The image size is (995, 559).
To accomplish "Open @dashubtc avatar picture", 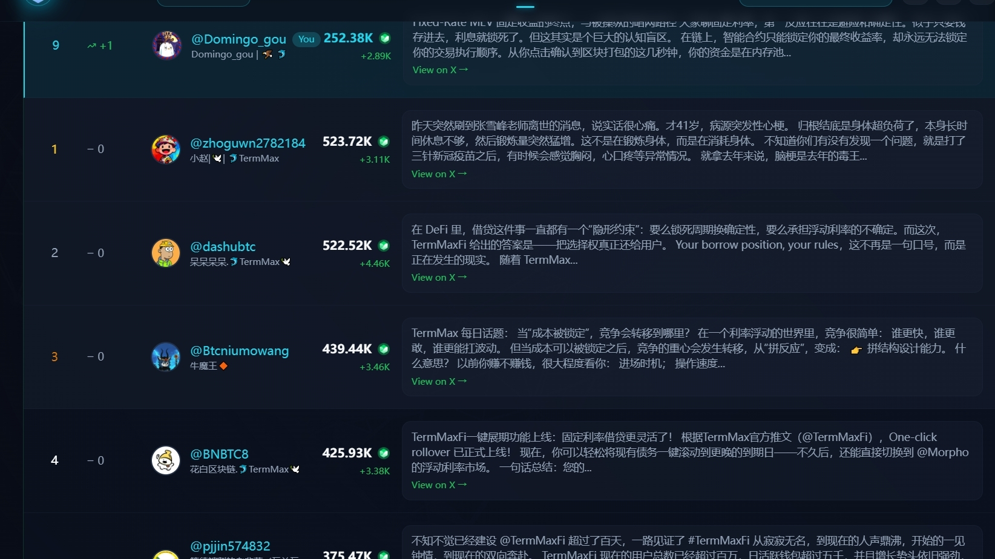I will click(166, 253).
